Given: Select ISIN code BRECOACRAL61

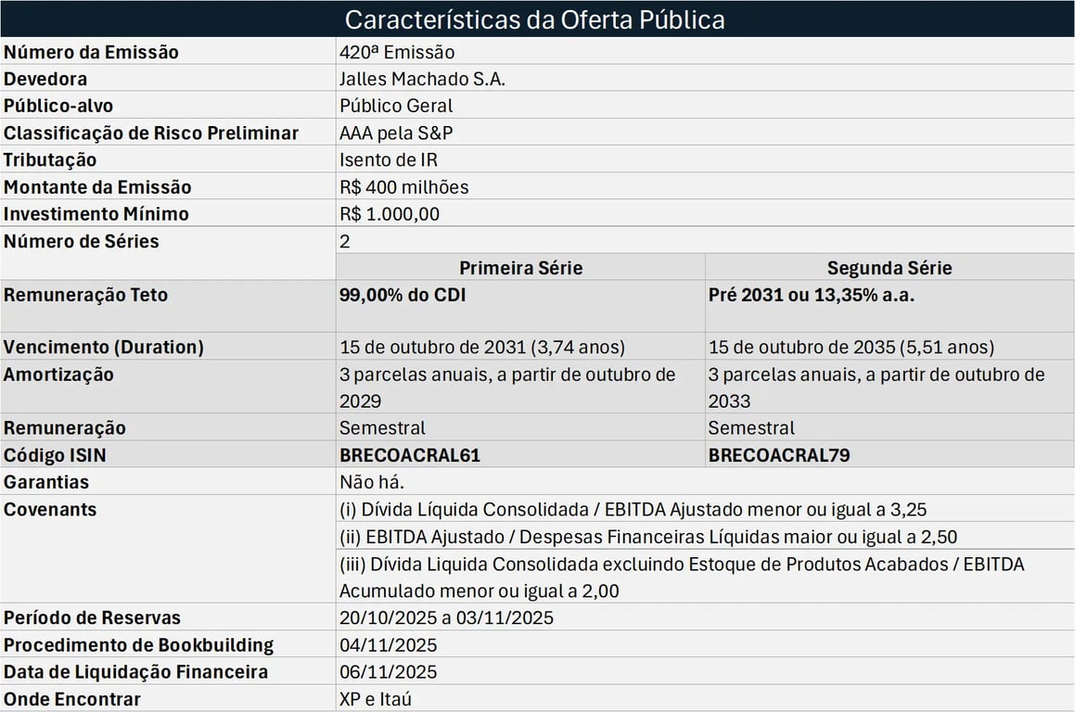Looking at the screenshot, I should [410, 455].
